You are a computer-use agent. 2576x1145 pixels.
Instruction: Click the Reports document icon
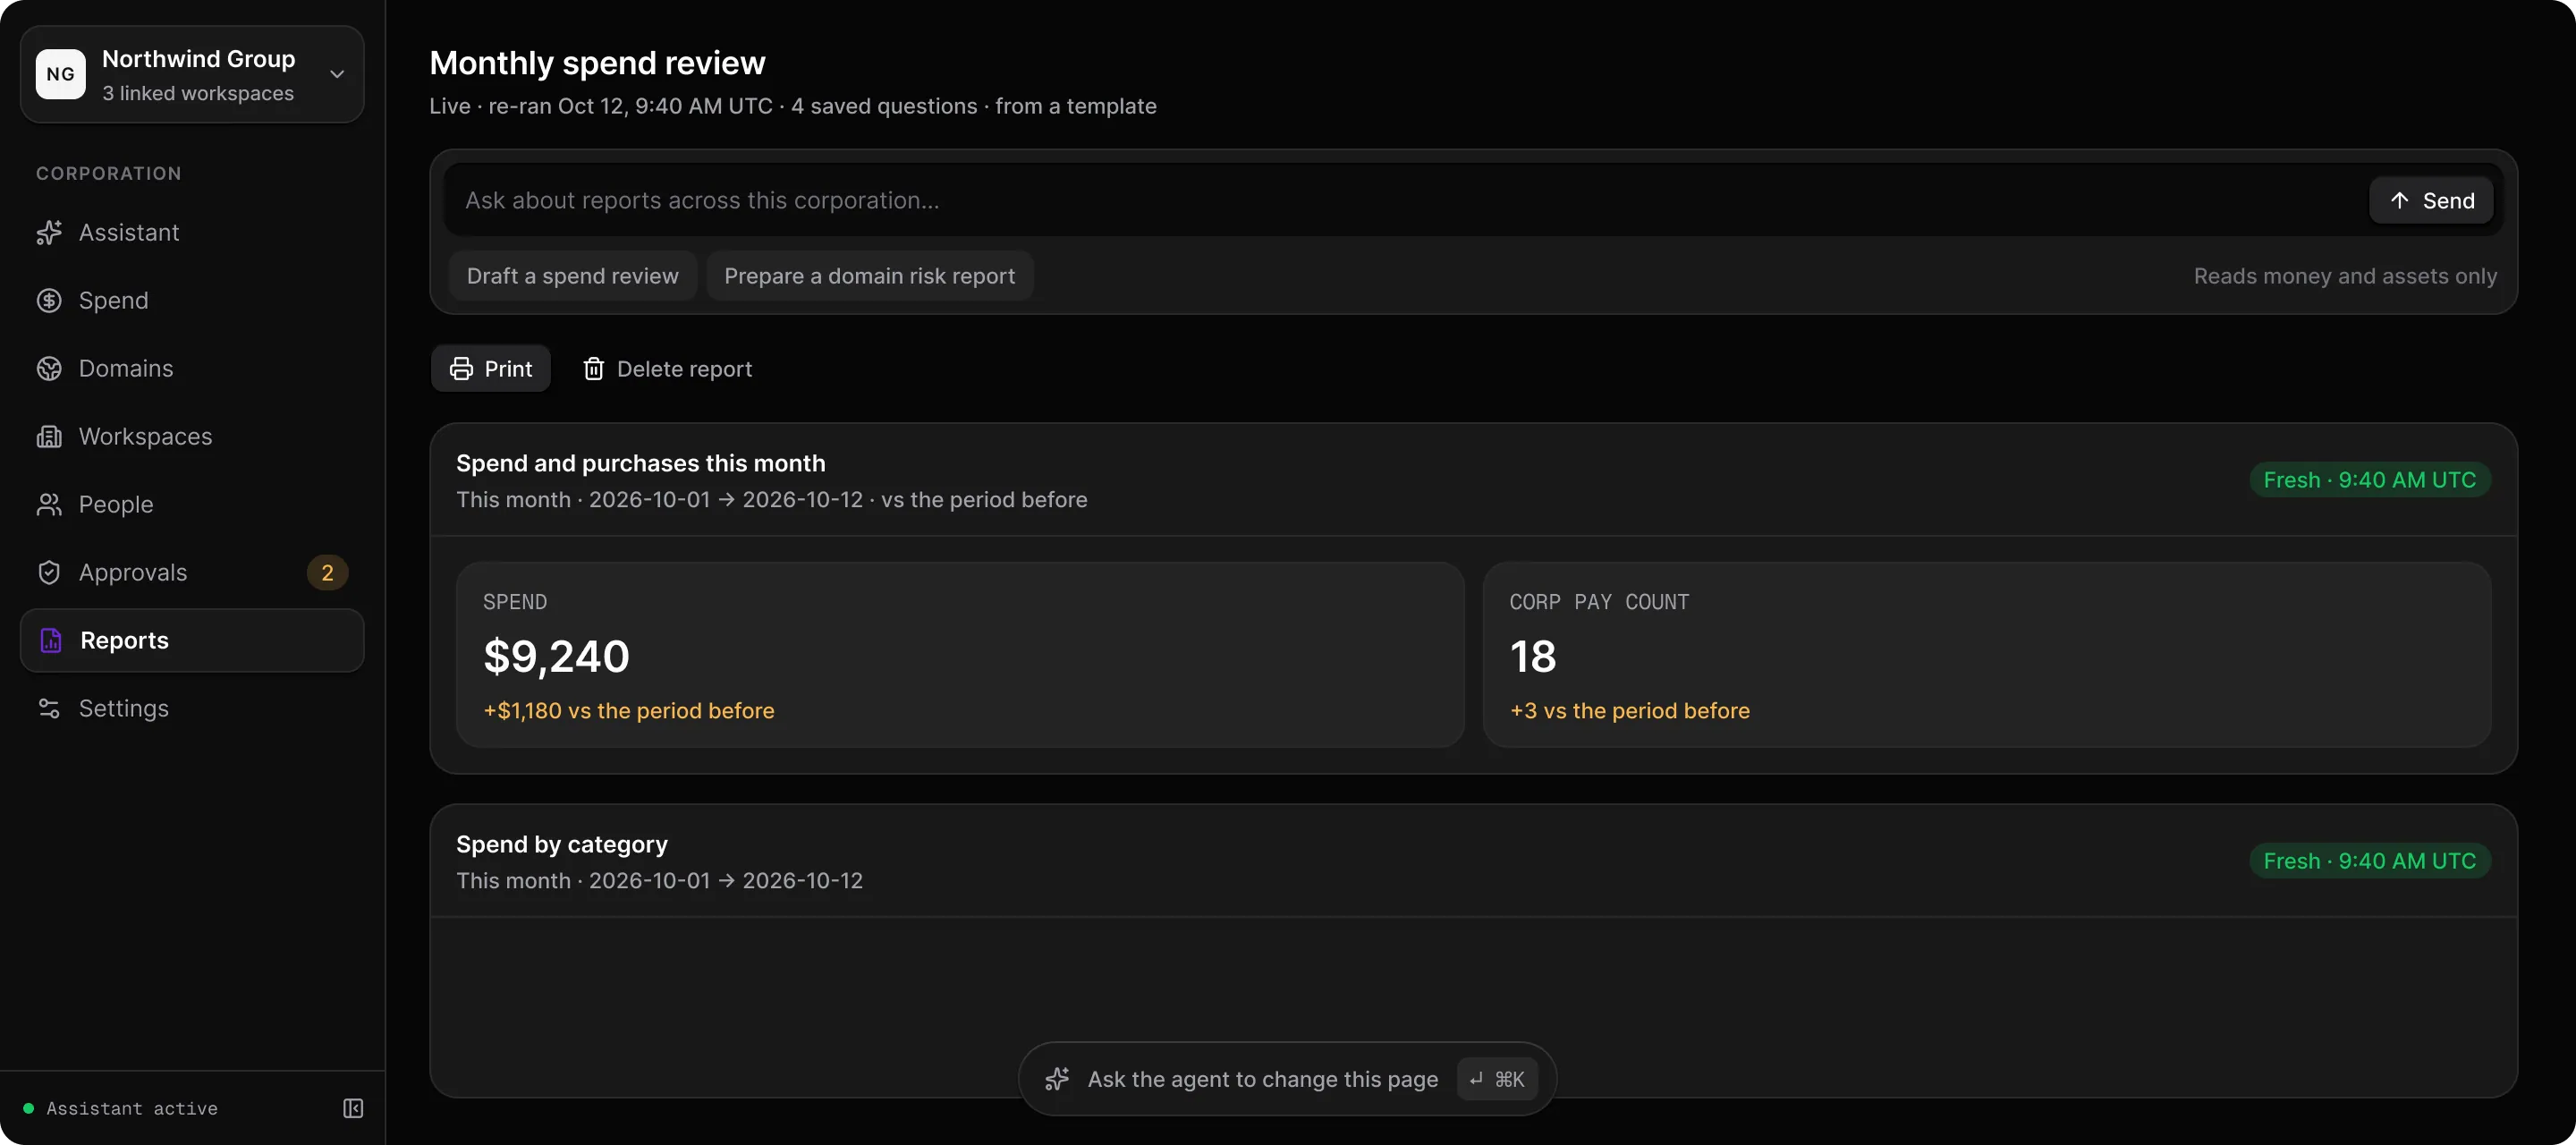click(x=50, y=640)
